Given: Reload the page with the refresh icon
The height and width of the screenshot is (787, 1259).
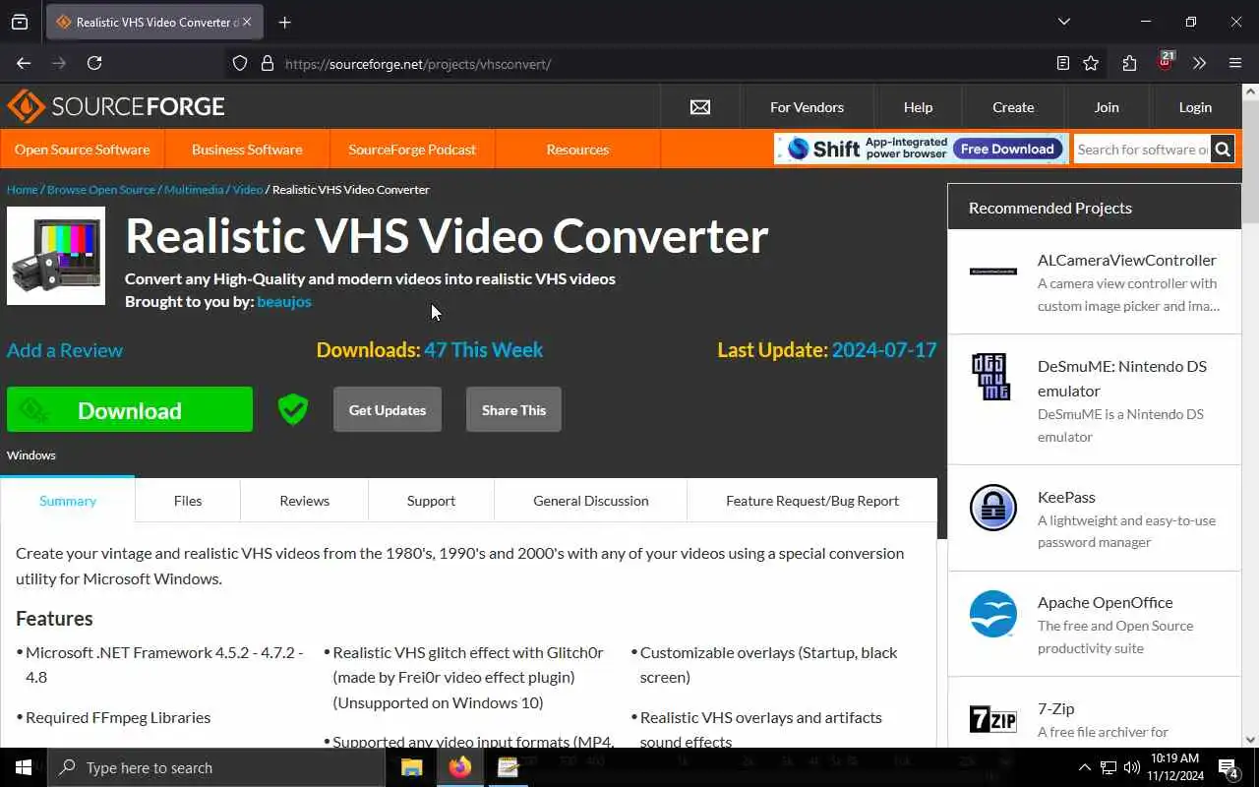Looking at the screenshot, I should coord(94,63).
